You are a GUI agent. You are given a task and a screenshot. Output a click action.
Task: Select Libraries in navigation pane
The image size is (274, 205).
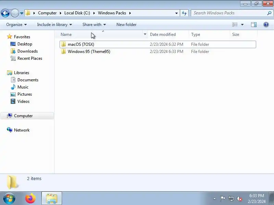(x=22, y=73)
